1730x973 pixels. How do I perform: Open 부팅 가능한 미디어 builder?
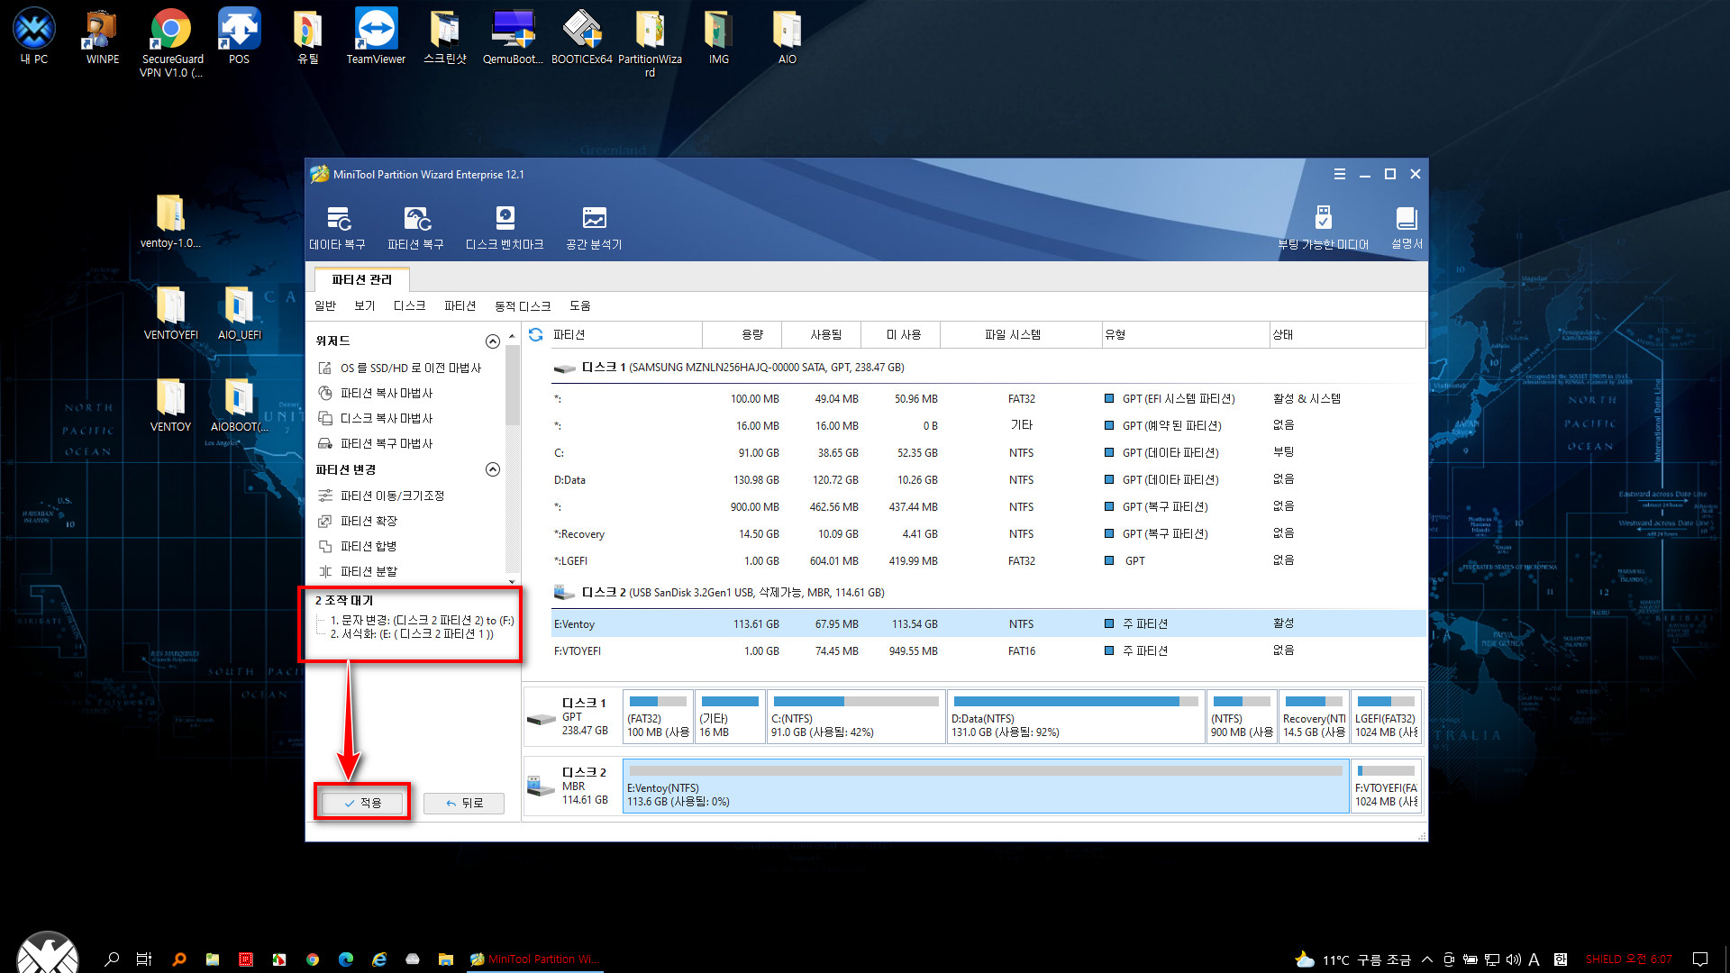click(1323, 228)
